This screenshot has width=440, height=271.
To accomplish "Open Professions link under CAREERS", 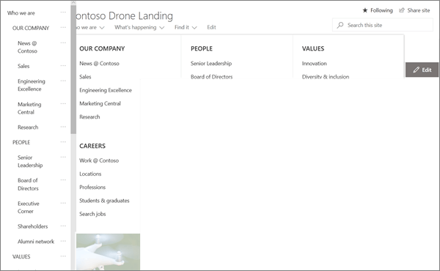I will tap(92, 188).
